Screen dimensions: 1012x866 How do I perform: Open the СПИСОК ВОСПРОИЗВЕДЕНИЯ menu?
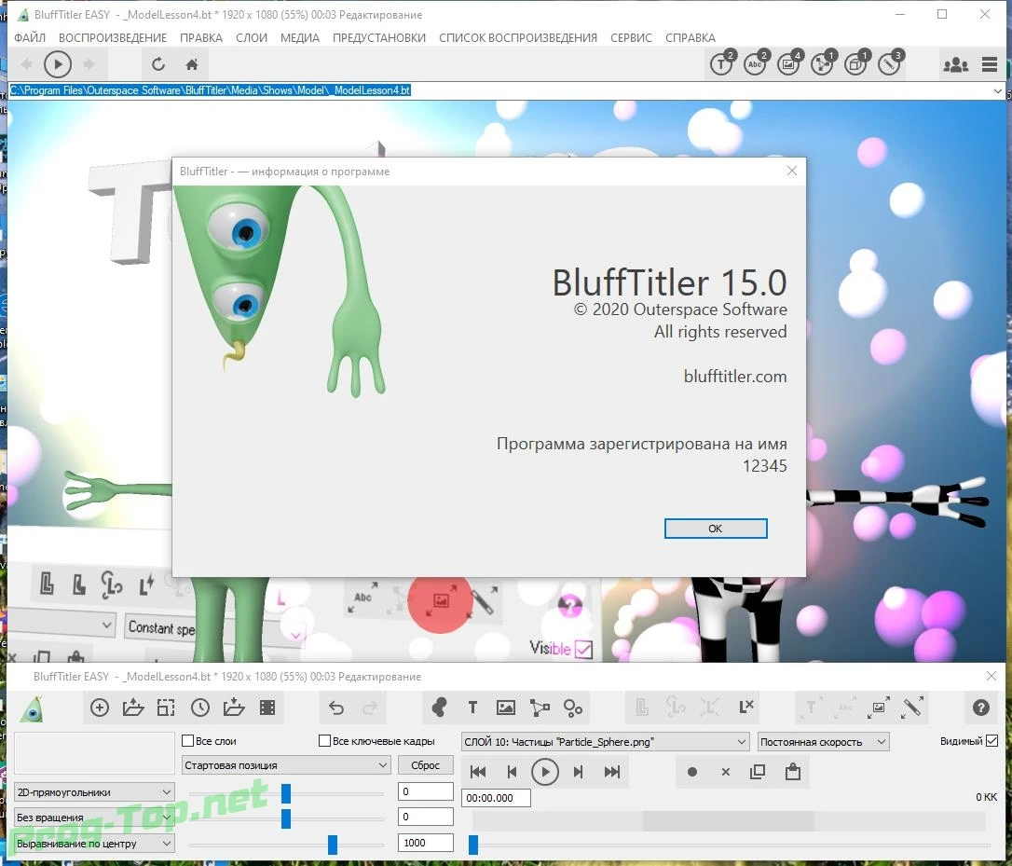[517, 38]
